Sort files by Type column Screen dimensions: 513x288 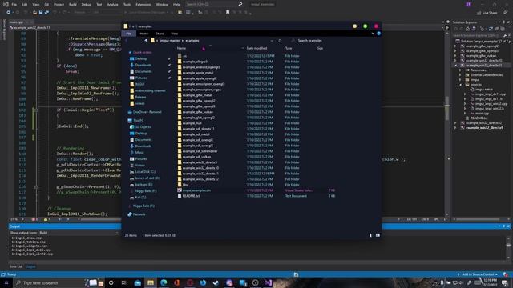289,48
